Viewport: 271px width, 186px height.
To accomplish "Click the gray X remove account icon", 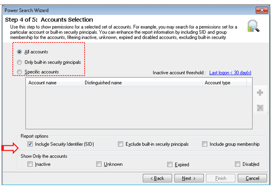I will point(260,108).
